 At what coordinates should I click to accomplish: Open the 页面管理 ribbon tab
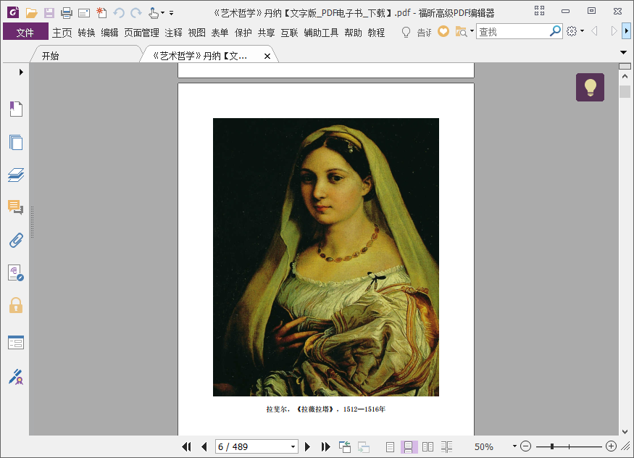[141, 33]
